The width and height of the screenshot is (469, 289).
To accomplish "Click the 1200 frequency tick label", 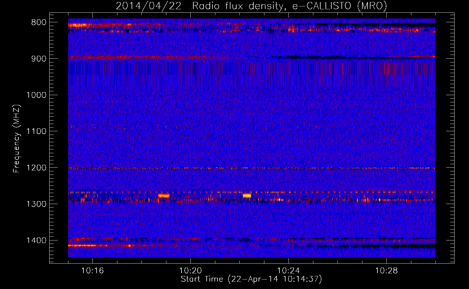I will (x=36, y=168).
